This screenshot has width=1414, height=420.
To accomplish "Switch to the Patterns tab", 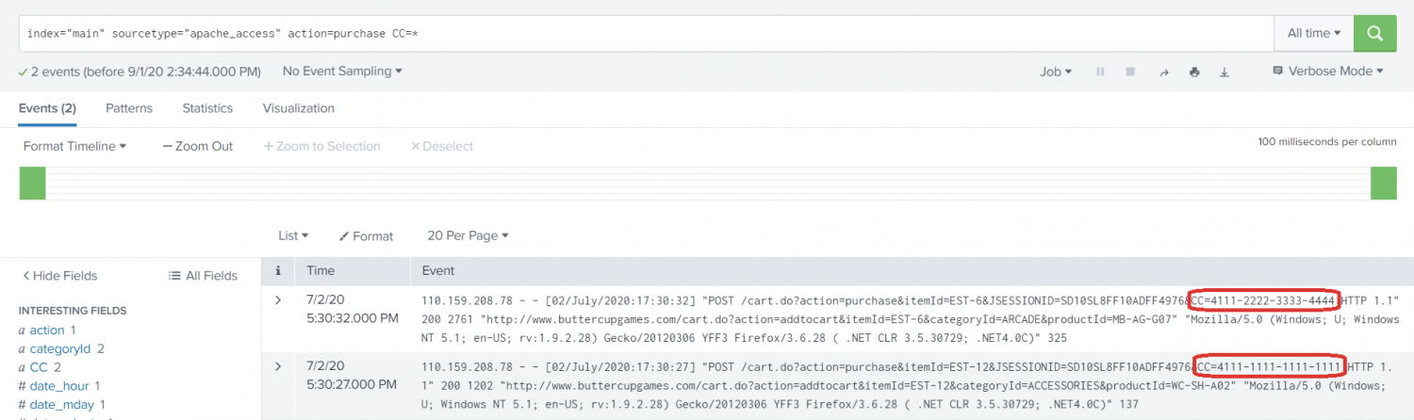I will 129,108.
